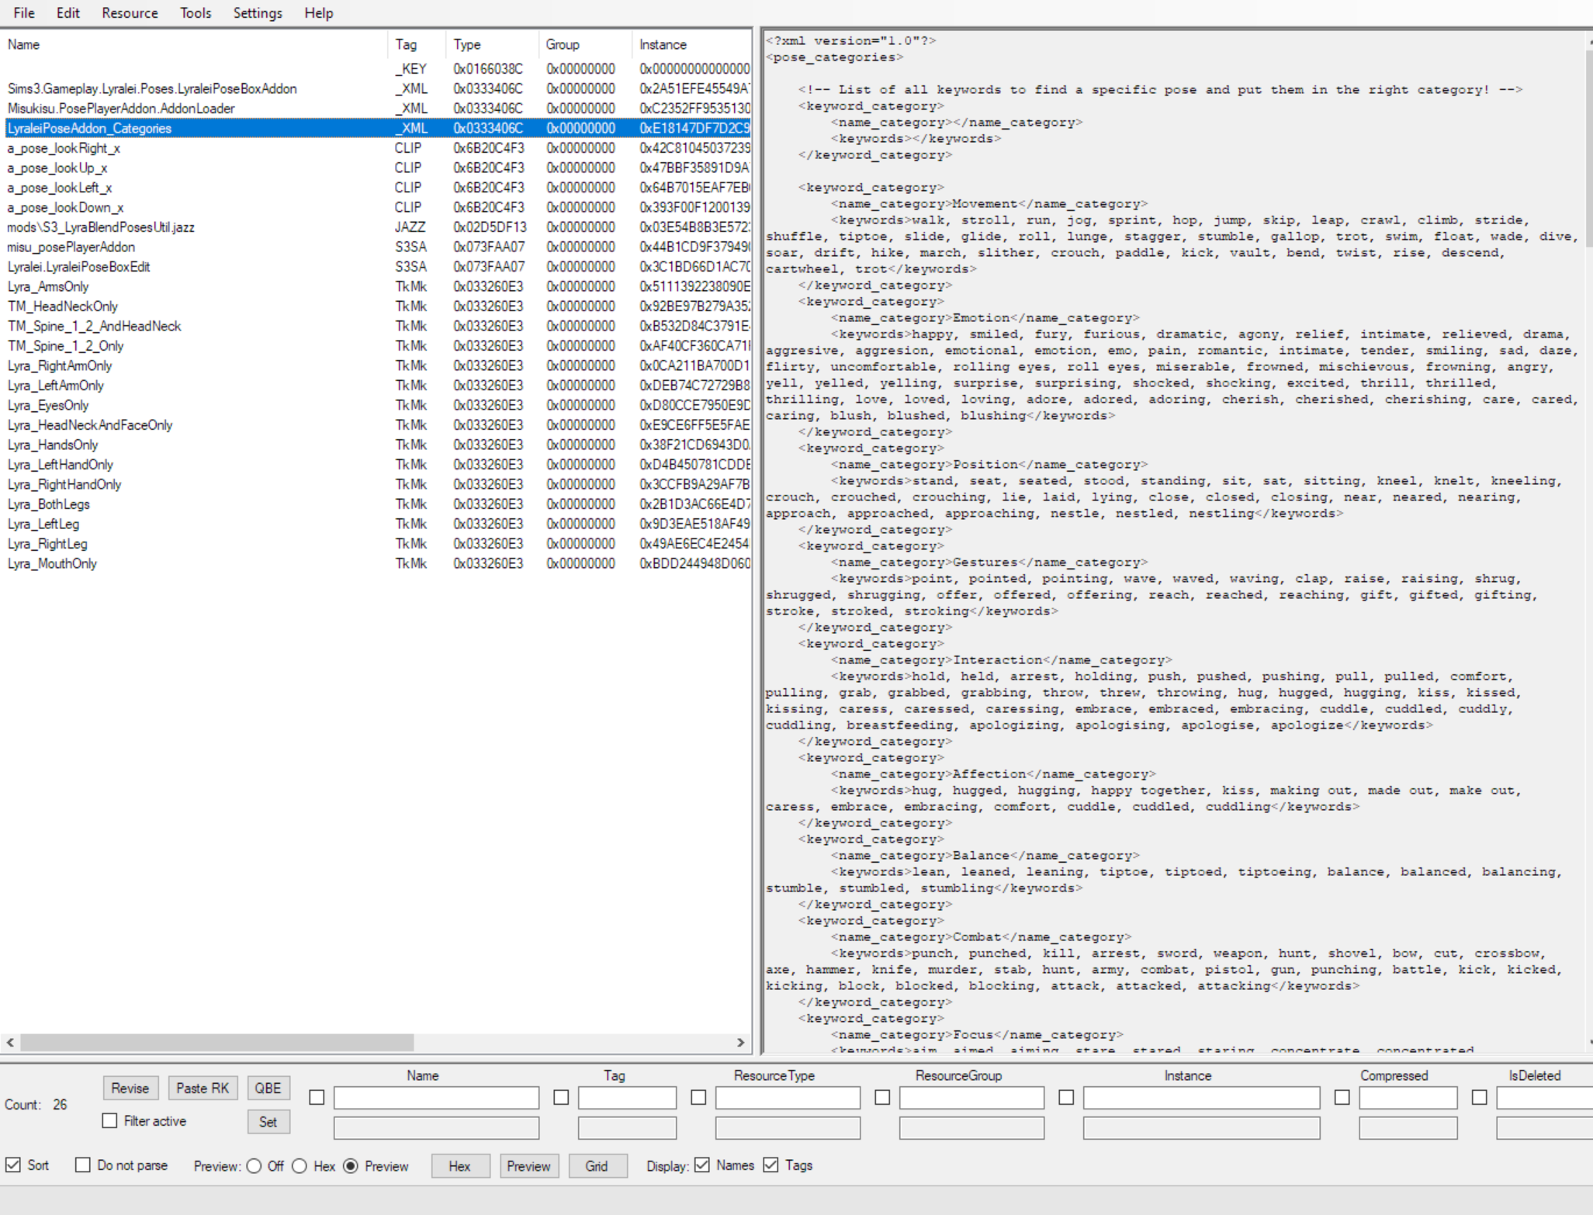Select the Lyra_HeadNeckAndFaceOnly row

pyautogui.click(x=377, y=425)
